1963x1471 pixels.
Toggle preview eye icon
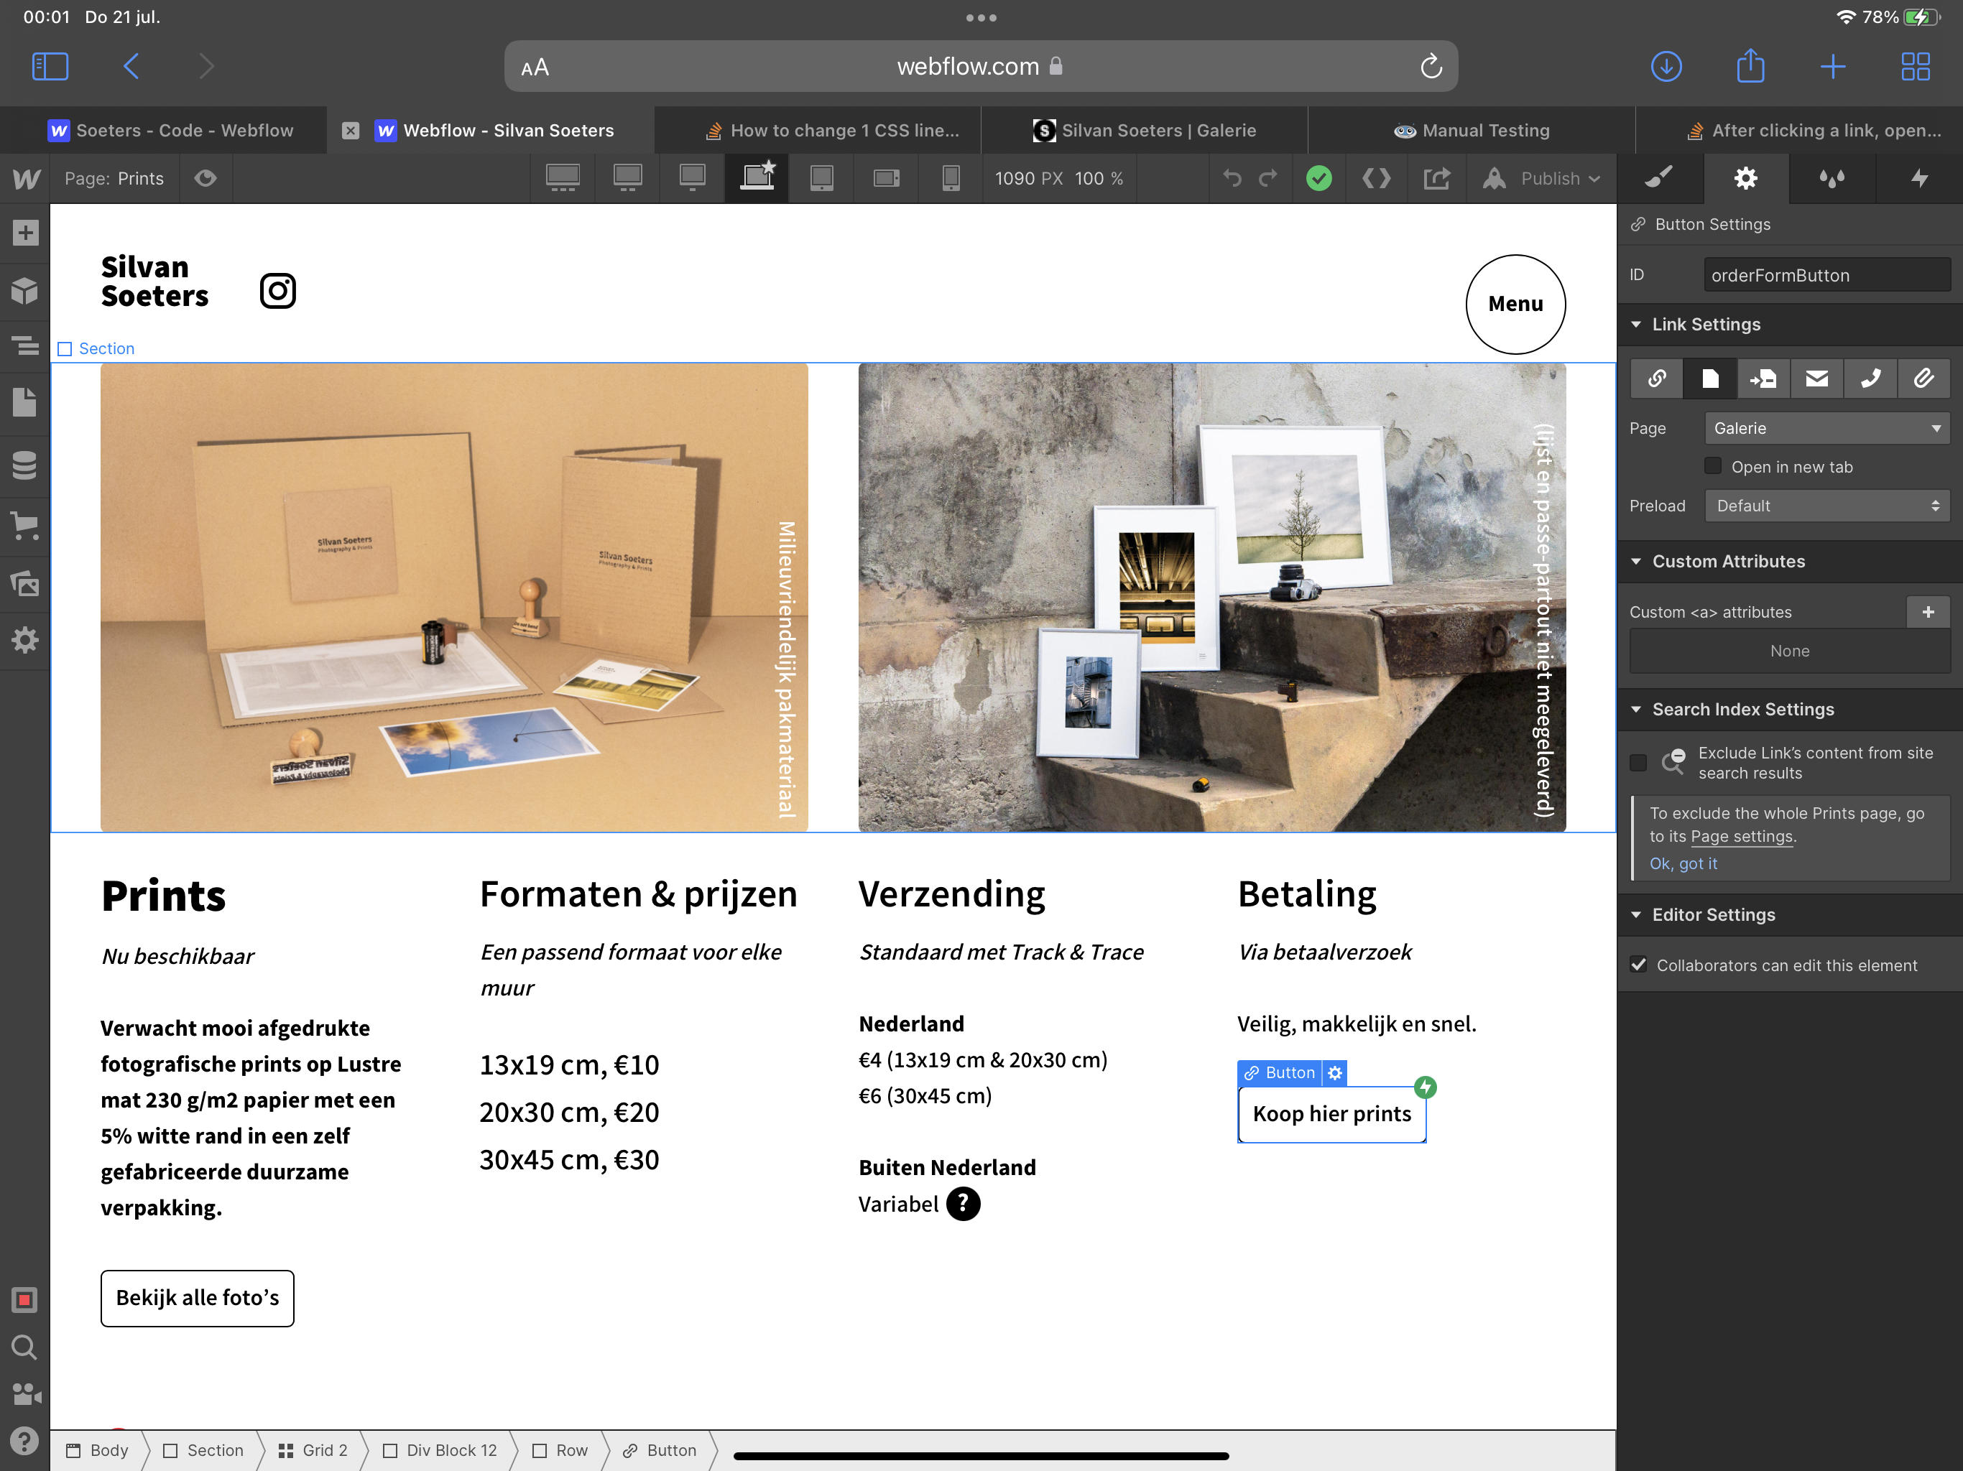pyautogui.click(x=205, y=178)
